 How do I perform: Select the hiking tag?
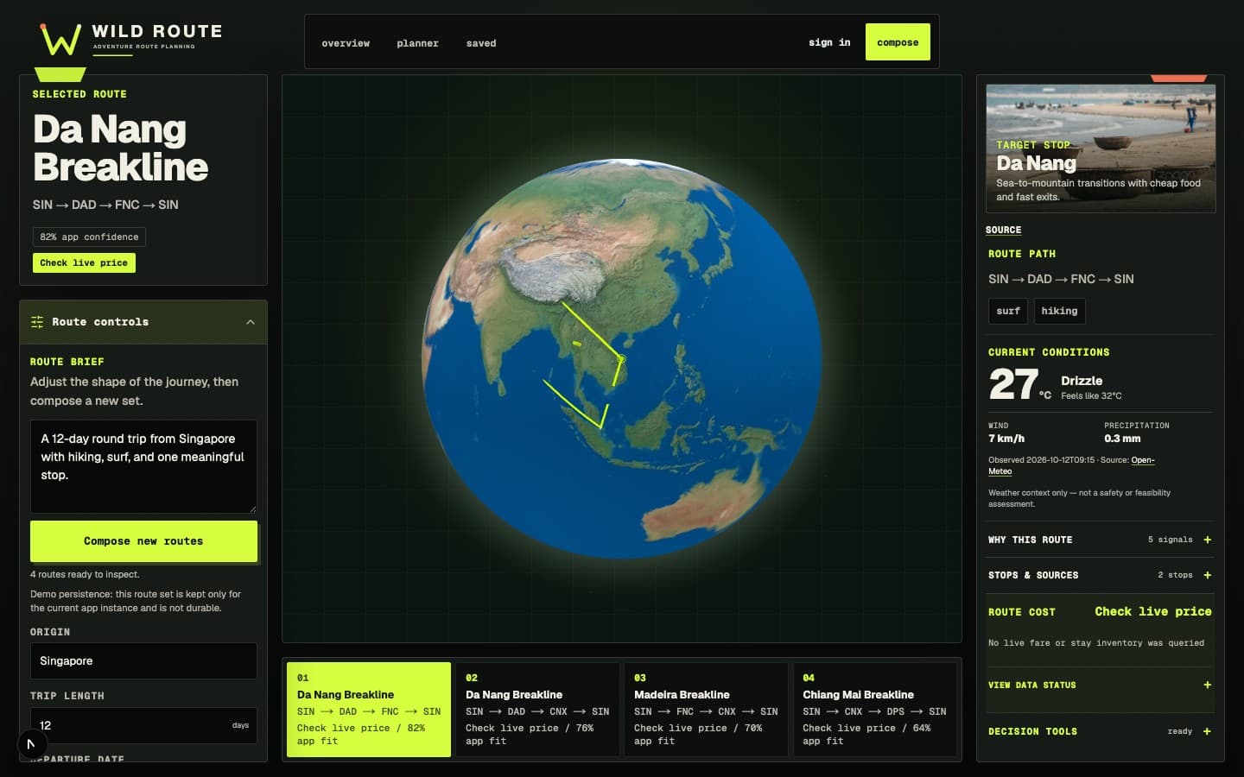(1059, 311)
